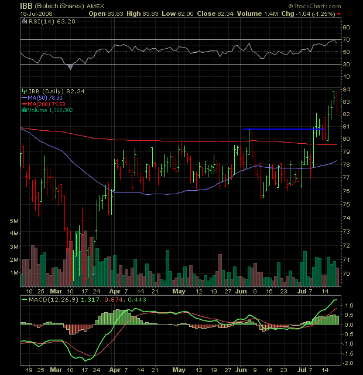Click the 1.0 label on the MACD scale
The height and width of the screenshot is (375, 363).
[348, 305]
